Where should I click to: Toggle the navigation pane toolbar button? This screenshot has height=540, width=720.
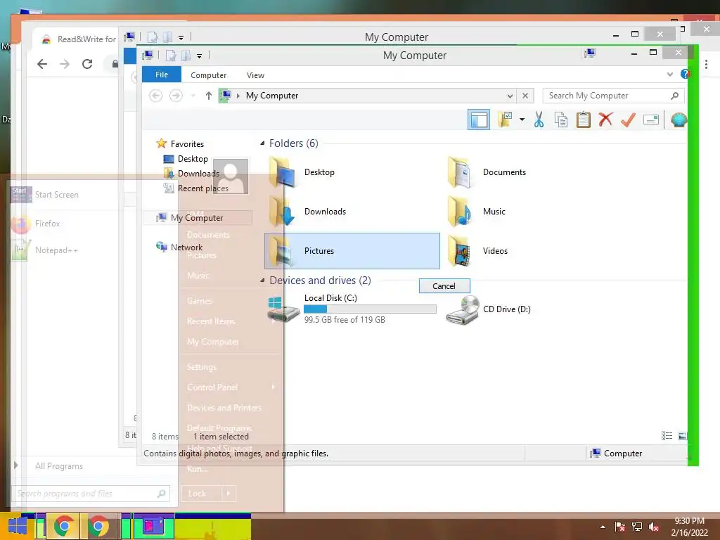(478, 120)
